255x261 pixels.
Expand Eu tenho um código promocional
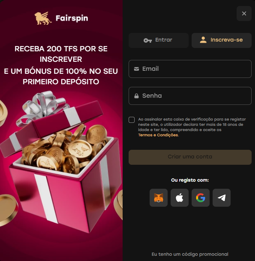click(190, 254)
